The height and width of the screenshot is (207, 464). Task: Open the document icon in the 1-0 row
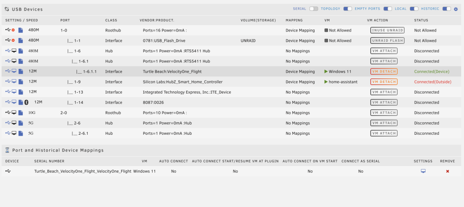coord(20,30)
